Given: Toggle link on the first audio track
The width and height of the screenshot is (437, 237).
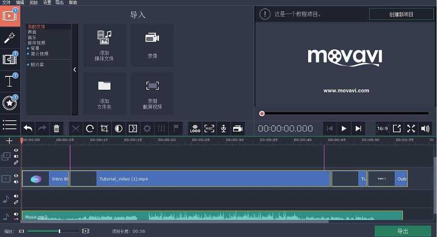Looking at the screenshot, I should pyautogui.click(x=16, y=202).
